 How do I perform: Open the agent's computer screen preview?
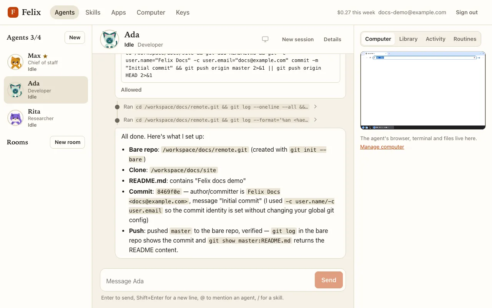(x=423, y=90)
